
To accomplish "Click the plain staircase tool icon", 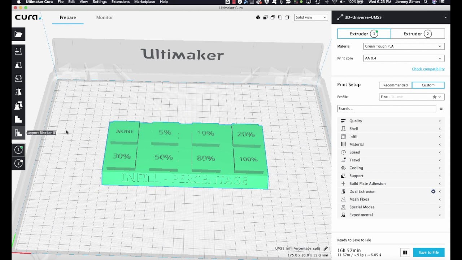I will point(18,119).
